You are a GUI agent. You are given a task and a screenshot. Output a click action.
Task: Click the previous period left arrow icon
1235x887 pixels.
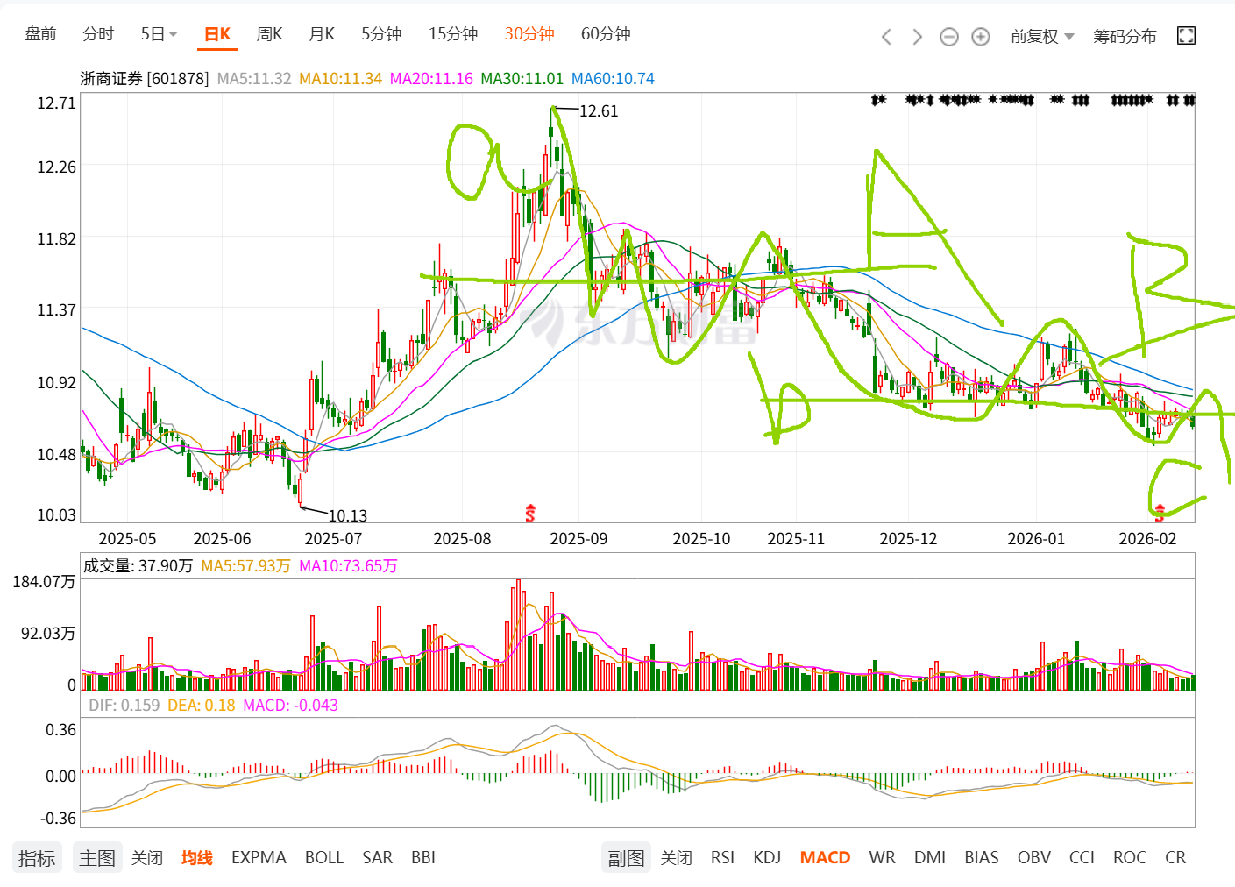tap(886, 36)
